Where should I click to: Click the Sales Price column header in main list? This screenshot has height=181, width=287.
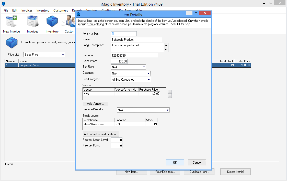(x=243, y=61)
